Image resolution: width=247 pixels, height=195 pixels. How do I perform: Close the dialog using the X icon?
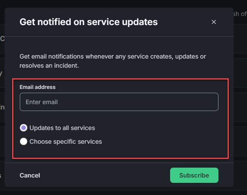click(214, 22)
